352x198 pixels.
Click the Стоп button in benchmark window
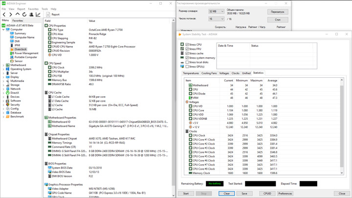(278, 20)
